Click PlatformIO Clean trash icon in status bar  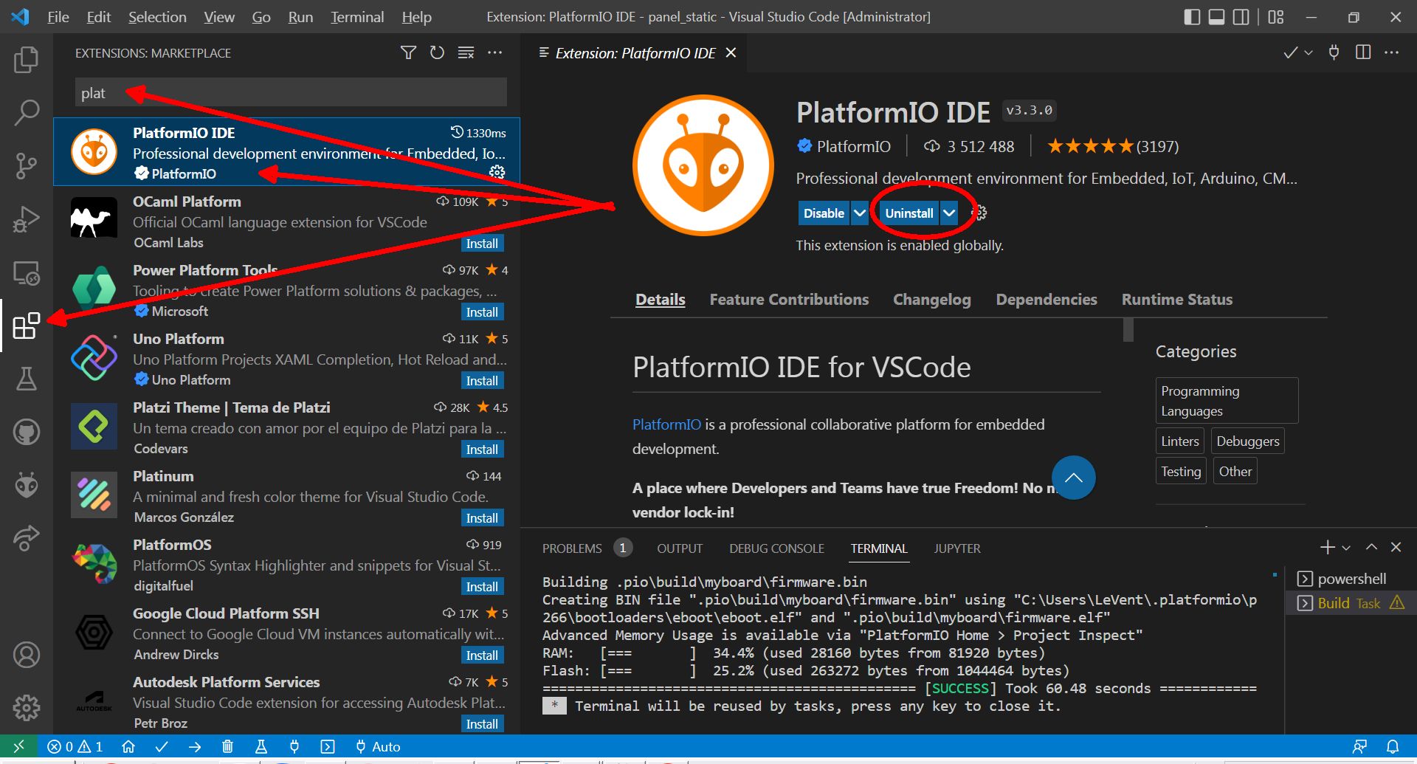[x=227, y=746]
